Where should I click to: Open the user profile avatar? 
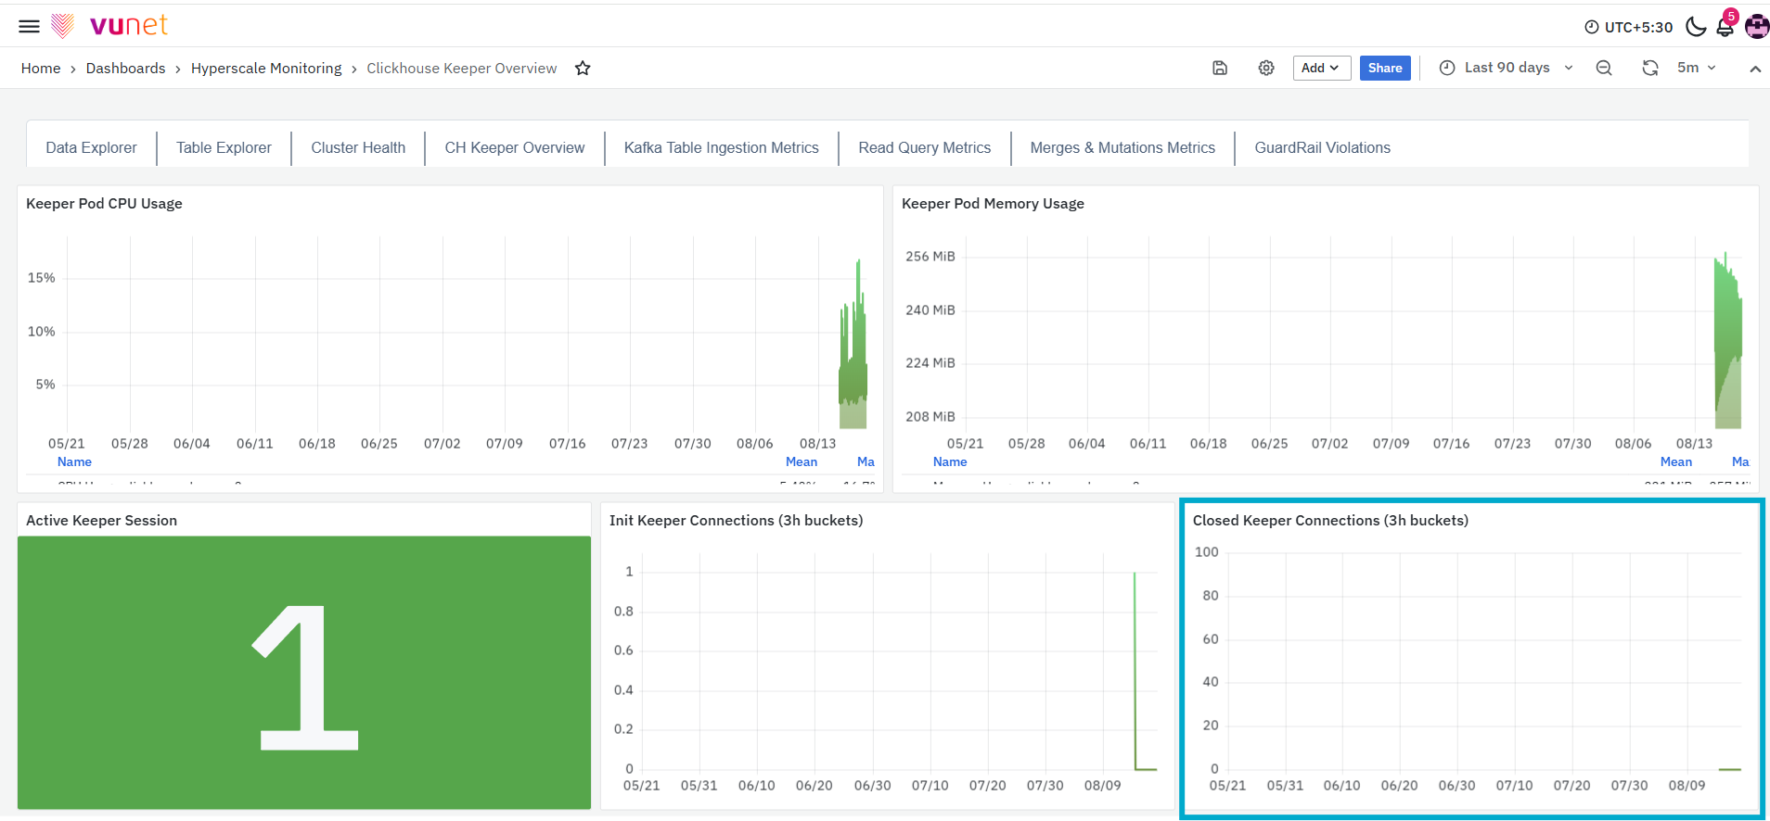(1757, 26)
